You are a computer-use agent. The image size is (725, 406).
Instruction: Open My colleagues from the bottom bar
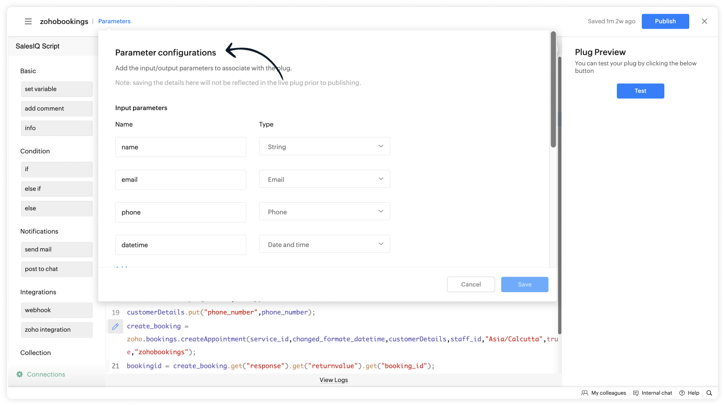[604, 393]
